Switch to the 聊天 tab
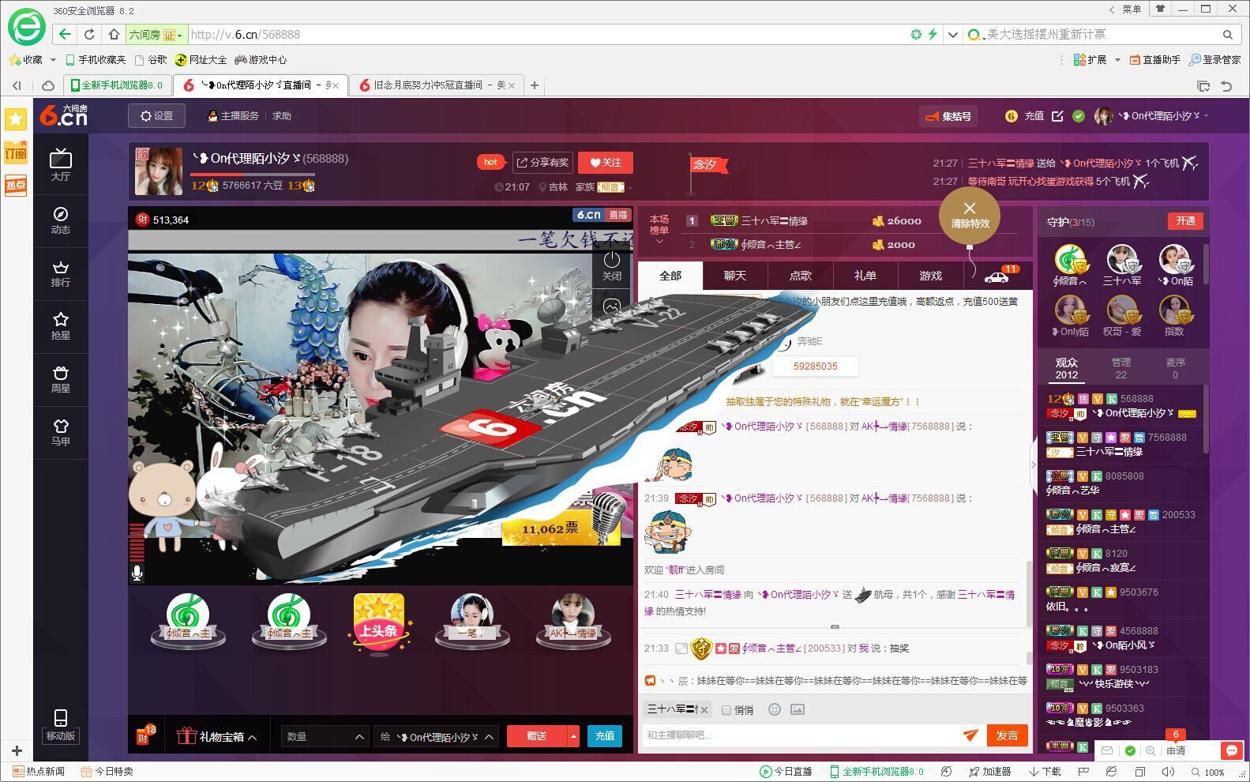This screenshot has width=1250, height=782. click(x=735, y=275)
